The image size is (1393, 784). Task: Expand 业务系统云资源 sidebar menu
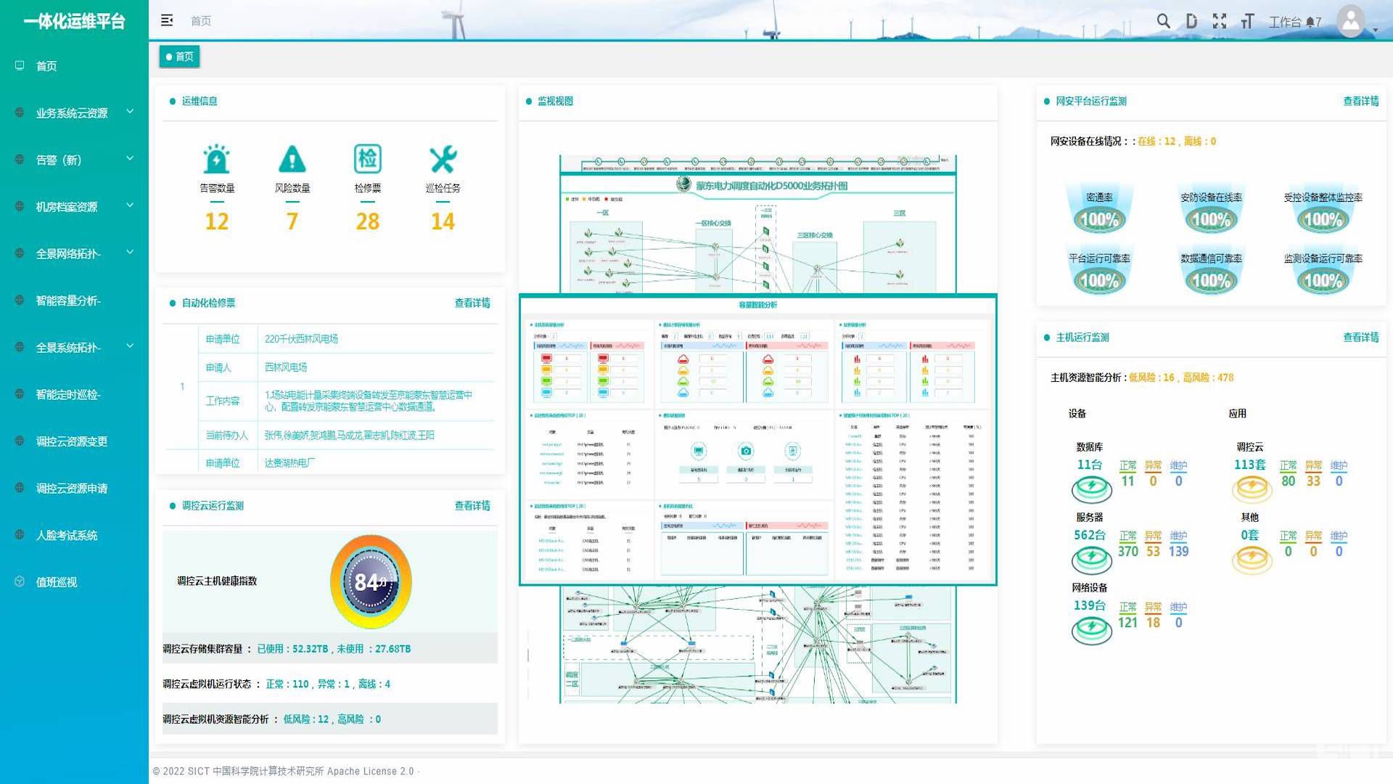(x=73, y=113)
